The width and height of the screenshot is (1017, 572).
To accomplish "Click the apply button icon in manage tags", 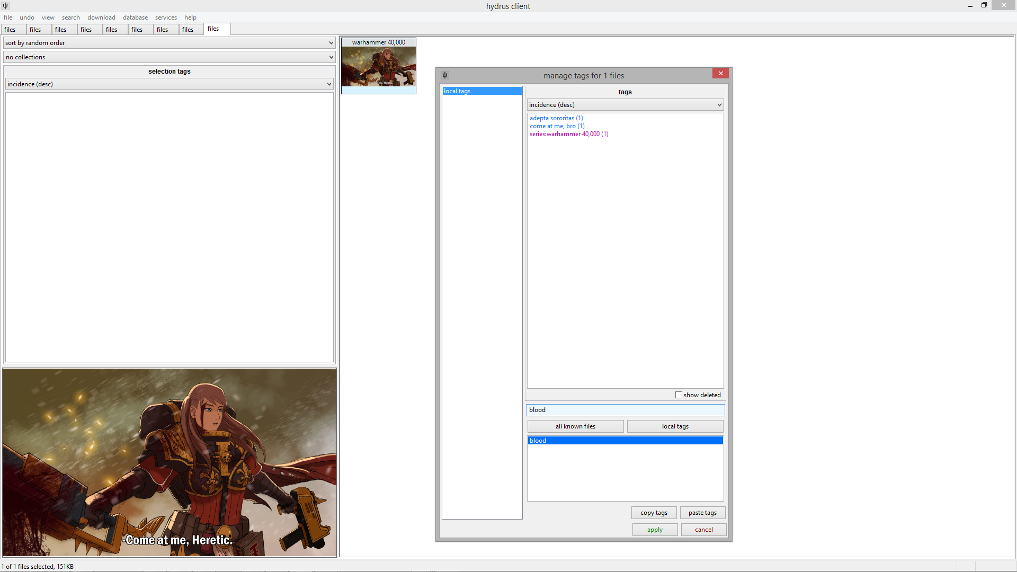I will pyautogui.click(x=654, y=530).
